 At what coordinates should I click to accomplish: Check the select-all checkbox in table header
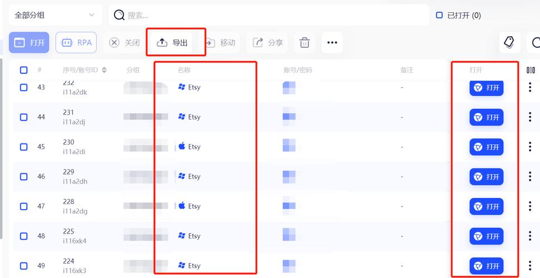tap(24, 70)
